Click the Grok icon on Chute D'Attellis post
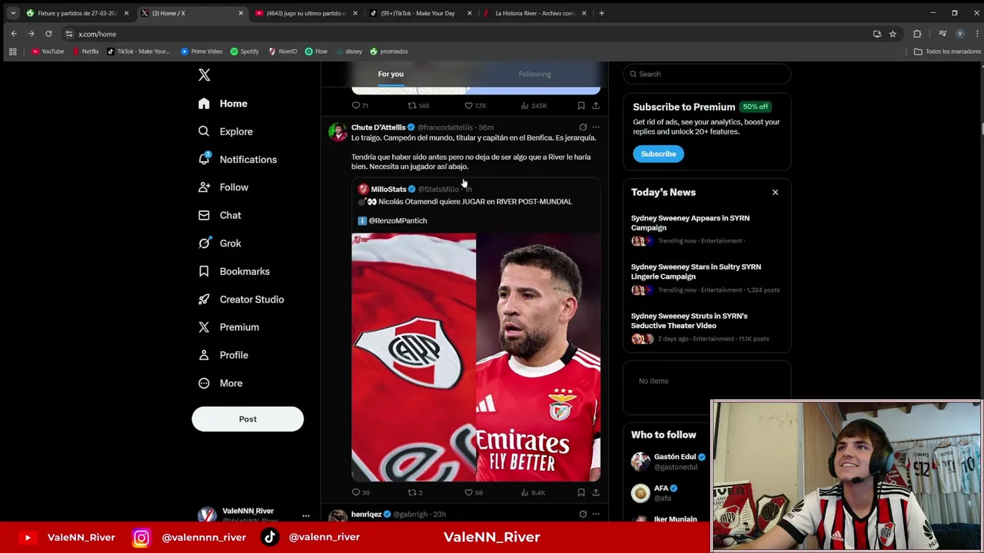Viewport: 984px width, 553px height. (x=583, y=127)
